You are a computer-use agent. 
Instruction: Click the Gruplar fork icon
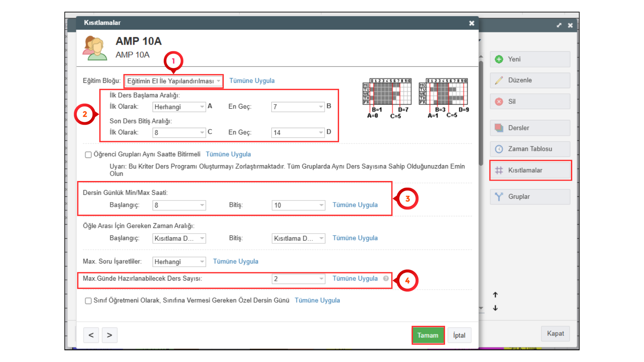499,197
